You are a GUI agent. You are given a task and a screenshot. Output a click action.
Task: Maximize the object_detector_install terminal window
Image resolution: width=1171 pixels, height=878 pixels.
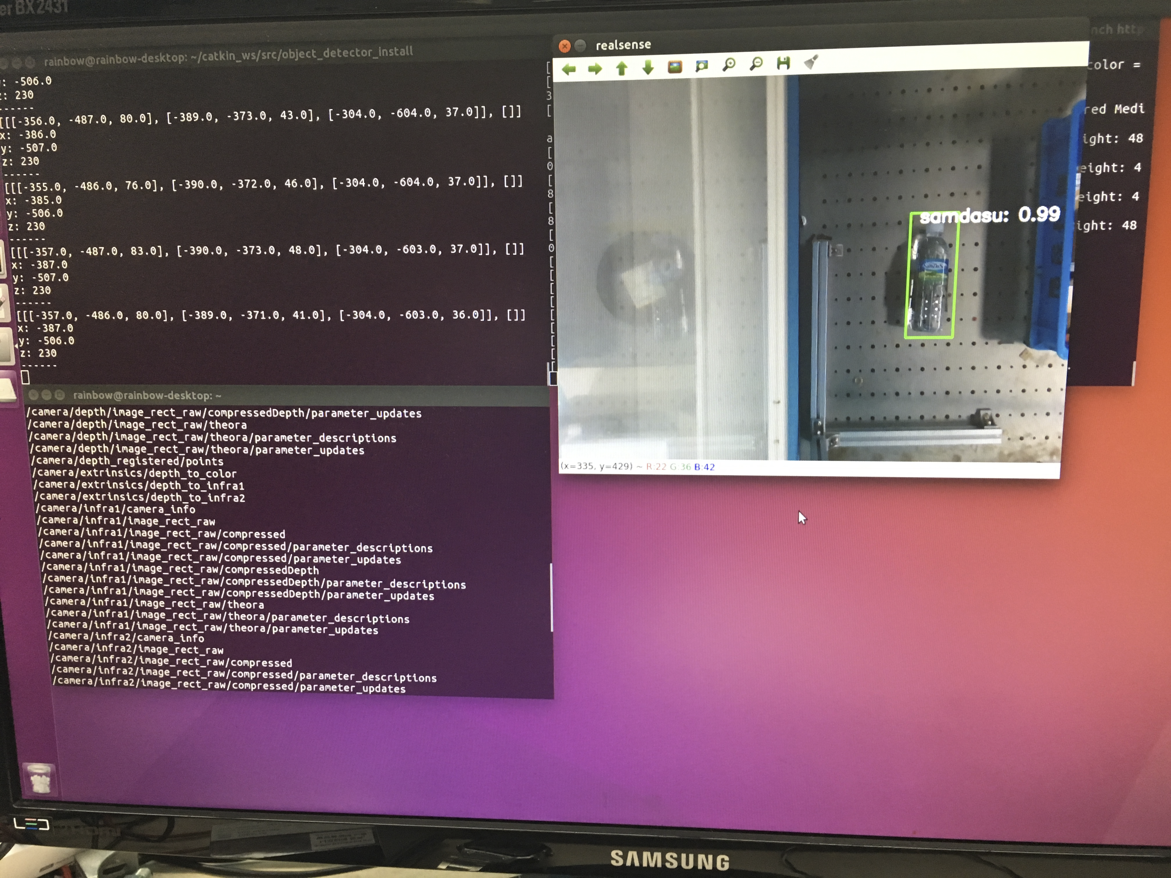point(30,62)
